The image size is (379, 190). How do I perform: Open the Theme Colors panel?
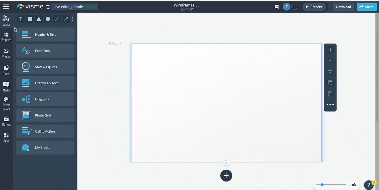(6, 104)
